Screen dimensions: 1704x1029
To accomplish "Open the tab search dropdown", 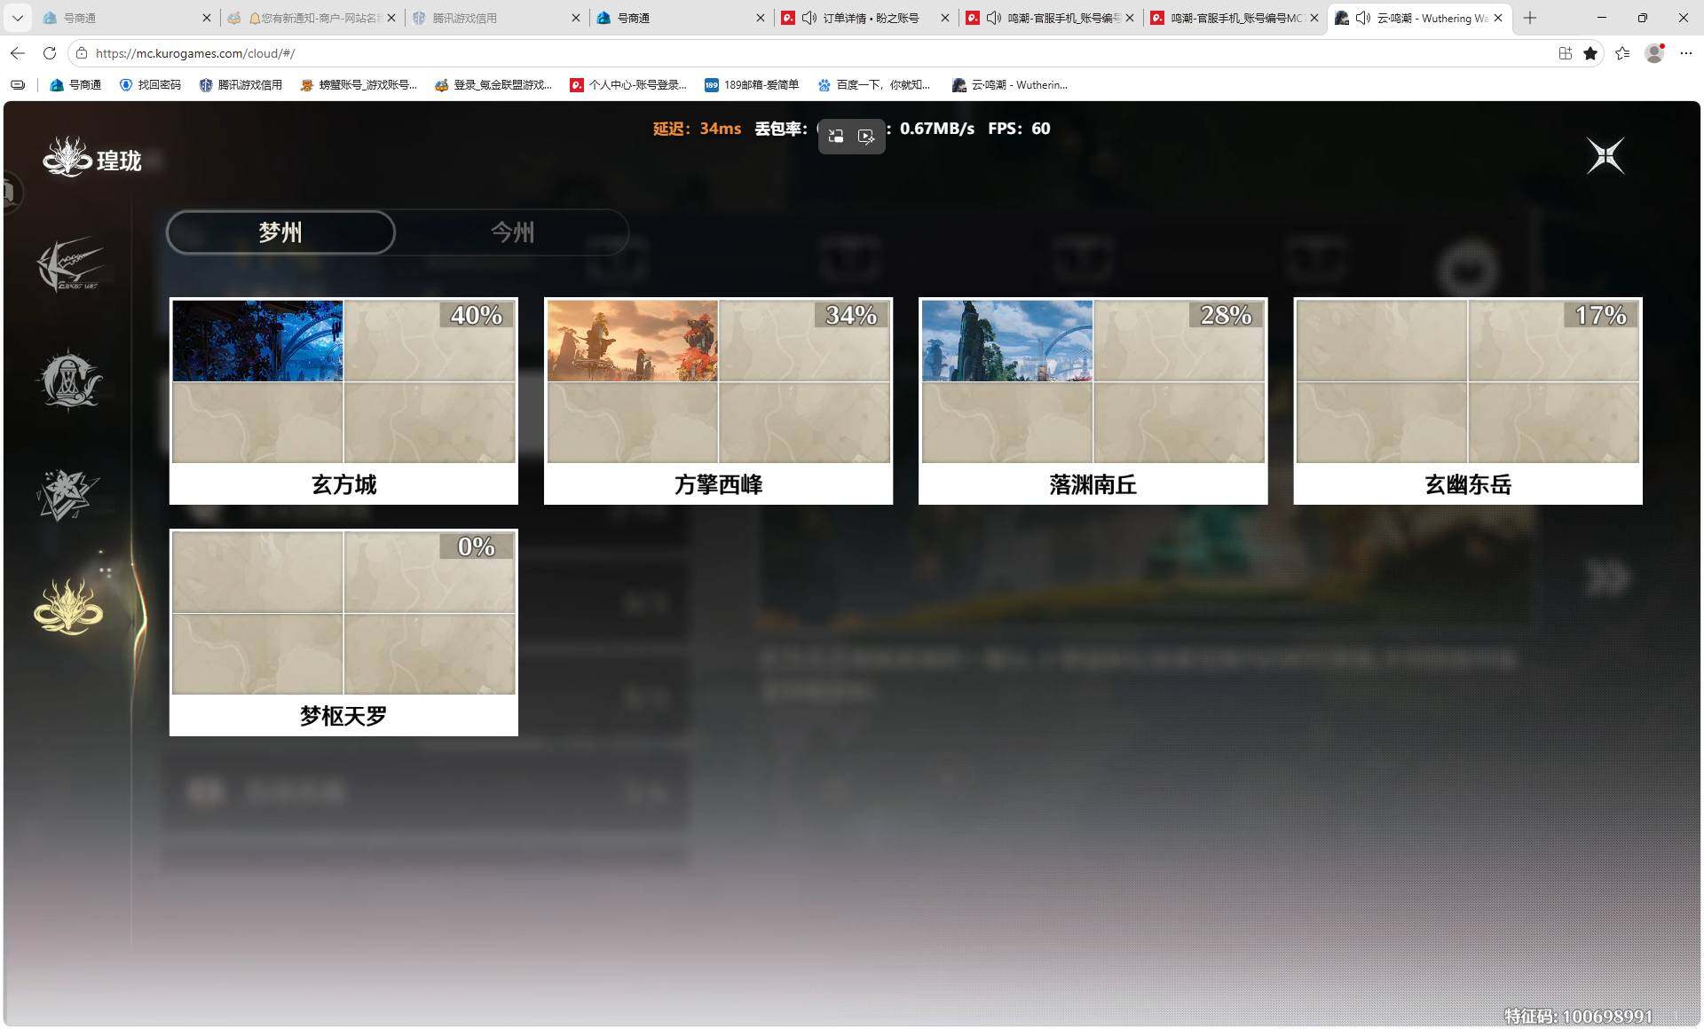I will [x=18, y=18].
